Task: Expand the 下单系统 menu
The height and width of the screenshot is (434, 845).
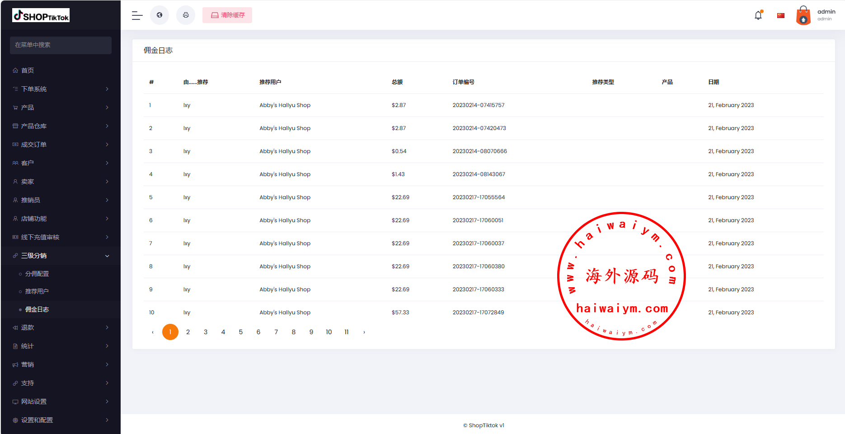Action: (x=61, y=89)
